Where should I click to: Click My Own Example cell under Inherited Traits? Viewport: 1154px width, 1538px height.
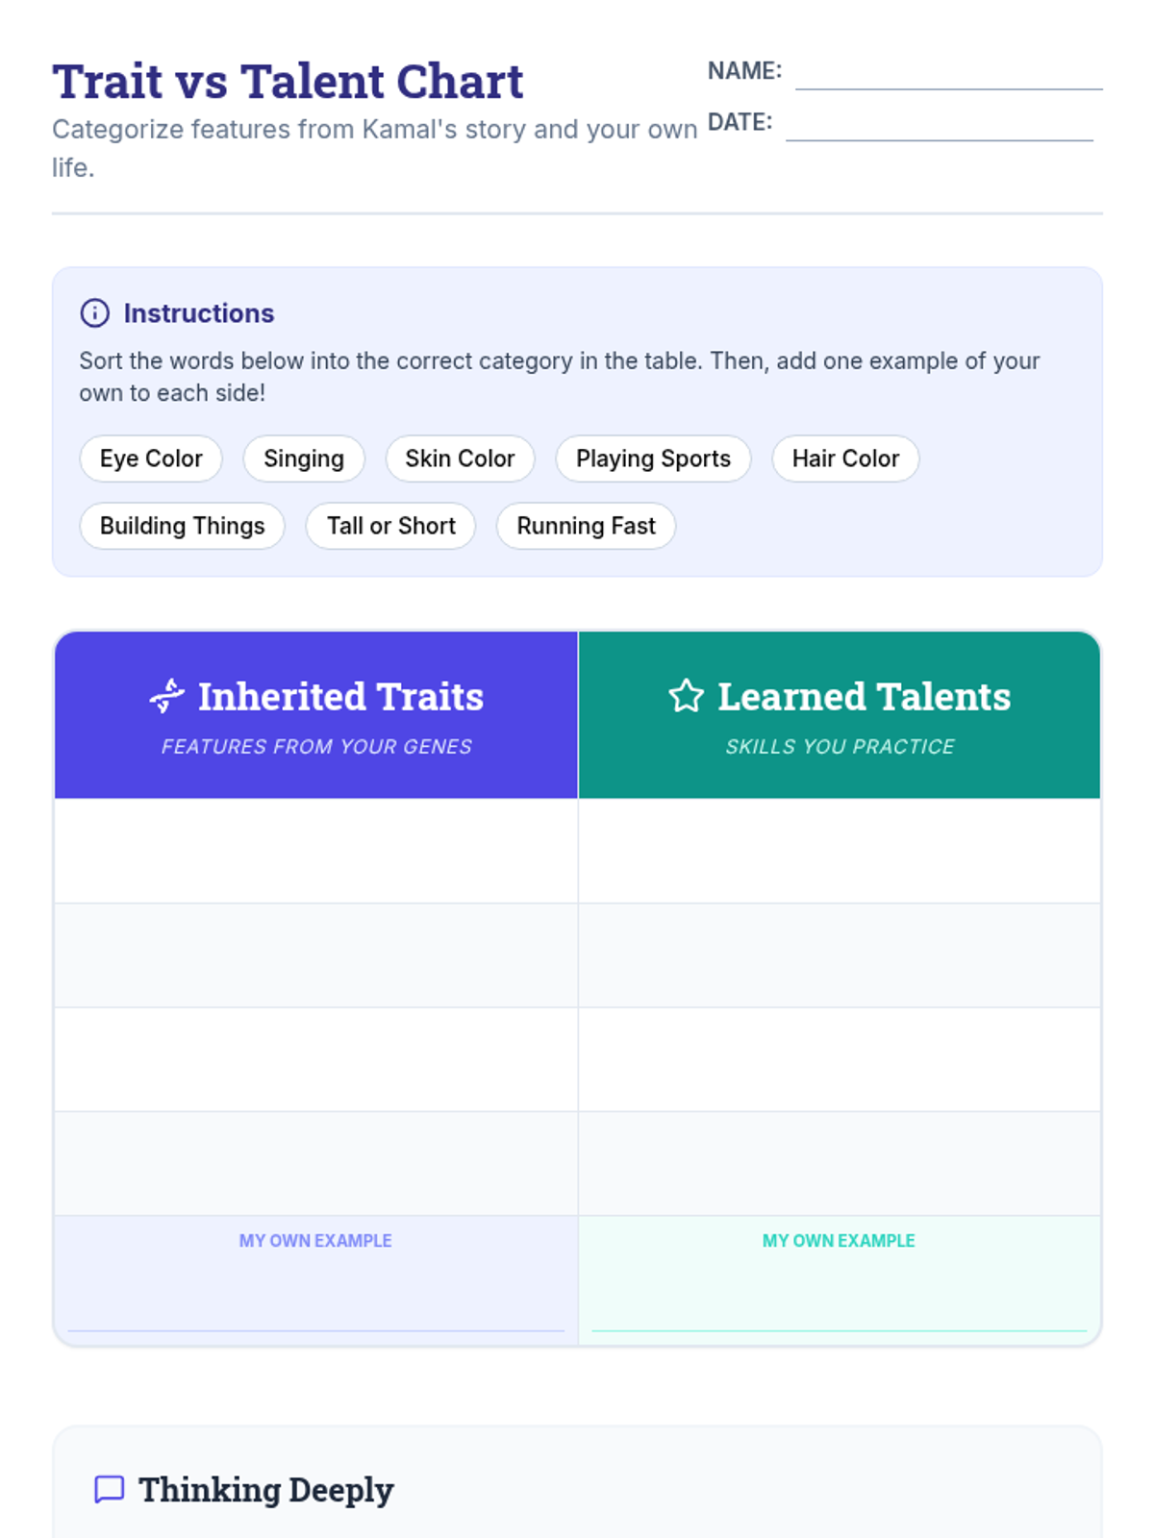[x=316, y=1280]
